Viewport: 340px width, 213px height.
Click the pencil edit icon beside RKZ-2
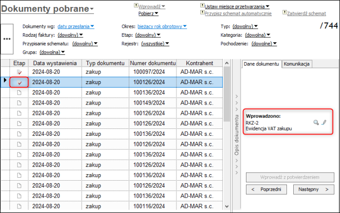click(324, 122)
